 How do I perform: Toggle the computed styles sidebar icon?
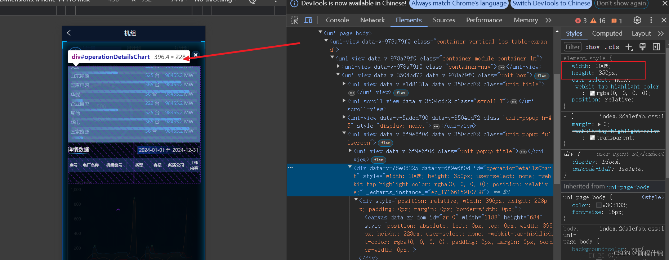tap(656, 47)
